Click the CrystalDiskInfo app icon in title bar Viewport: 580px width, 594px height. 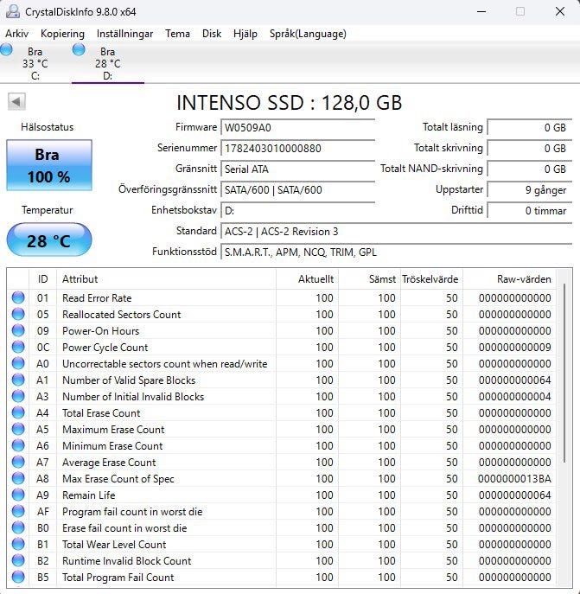pyautogui.click(x=12, y=11)
